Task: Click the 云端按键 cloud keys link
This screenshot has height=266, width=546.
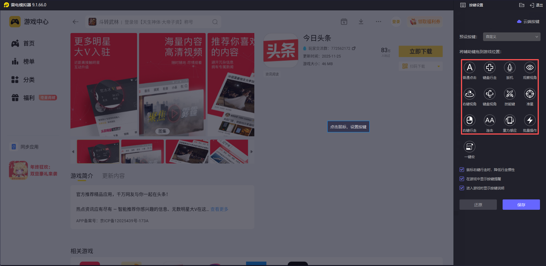Action: coord(528,22)
